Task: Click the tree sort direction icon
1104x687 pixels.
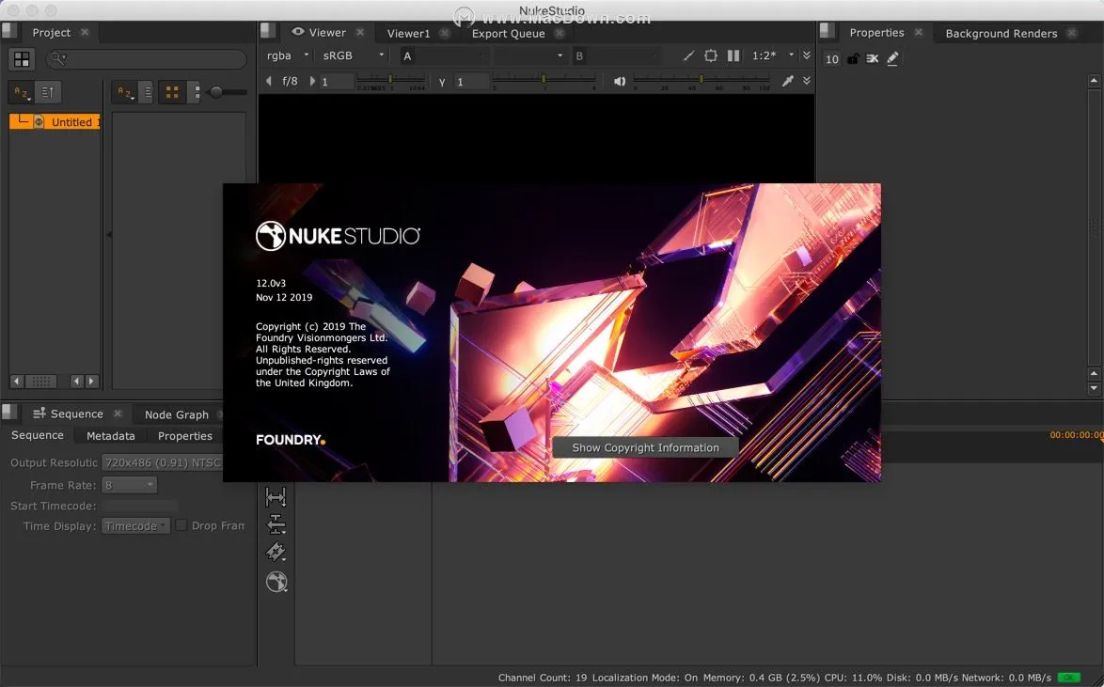Action: pos(48,92)
